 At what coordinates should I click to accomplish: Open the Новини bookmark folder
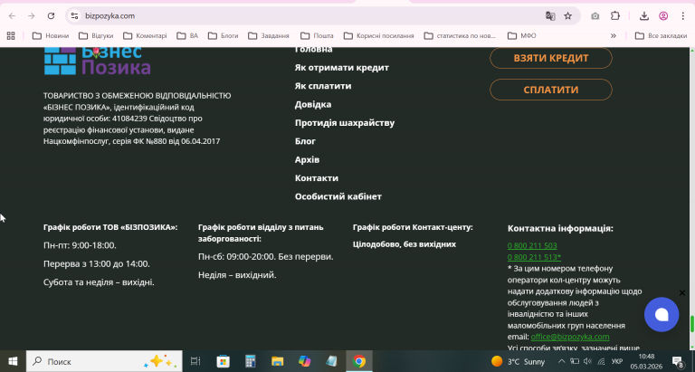click(51, 35)
